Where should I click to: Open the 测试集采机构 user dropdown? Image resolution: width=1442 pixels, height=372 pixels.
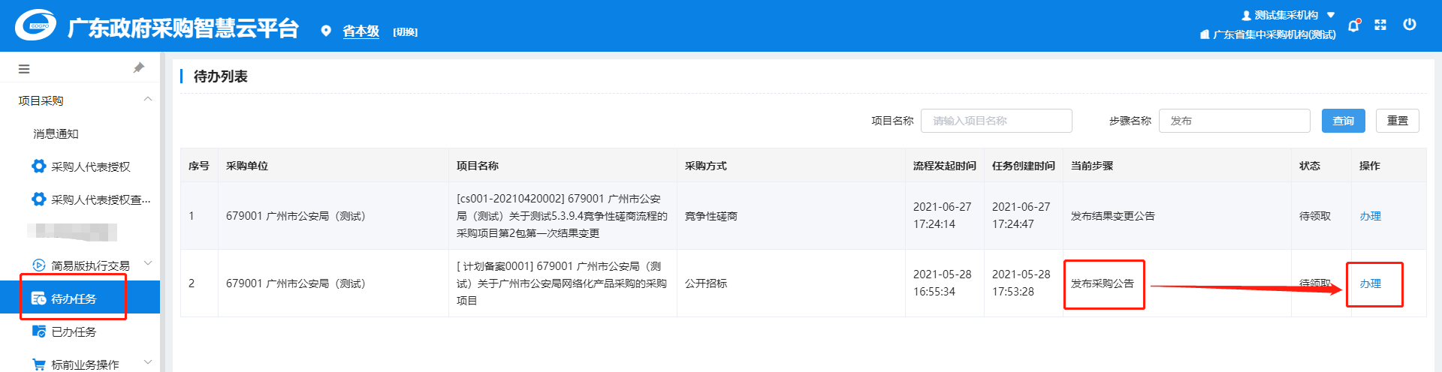(1287, 15)
